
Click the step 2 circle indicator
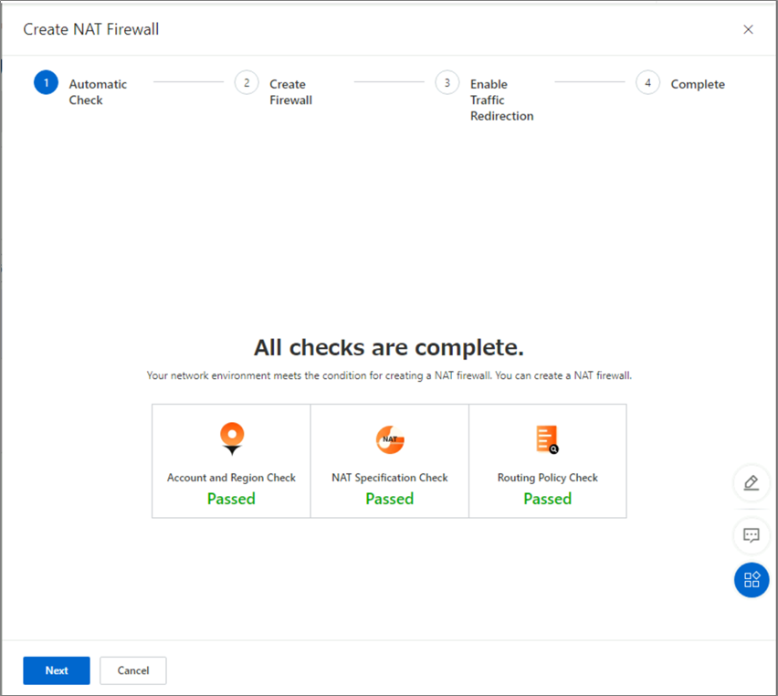(x=246, y=83)
